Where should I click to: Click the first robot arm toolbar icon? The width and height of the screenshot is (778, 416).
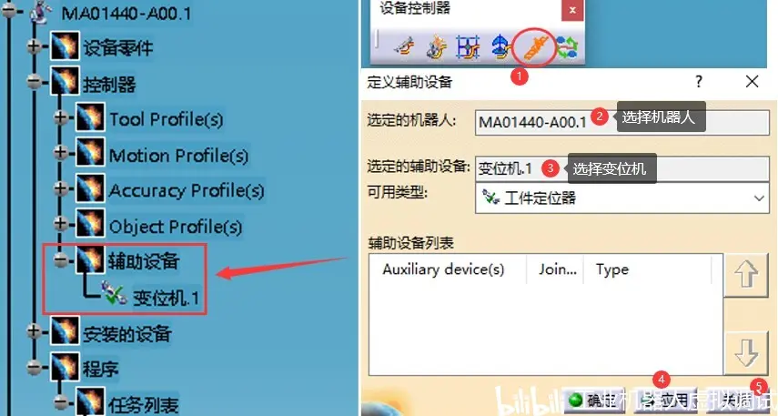coord(404,47)
